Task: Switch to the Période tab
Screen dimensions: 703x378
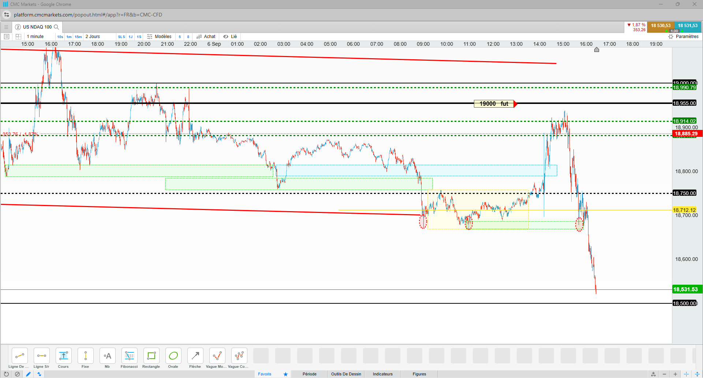Action: (310, 374)
